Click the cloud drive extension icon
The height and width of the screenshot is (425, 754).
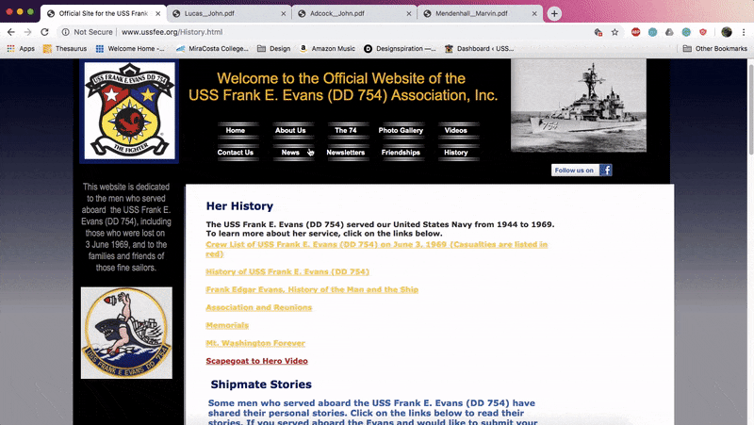tap(669, 32)
